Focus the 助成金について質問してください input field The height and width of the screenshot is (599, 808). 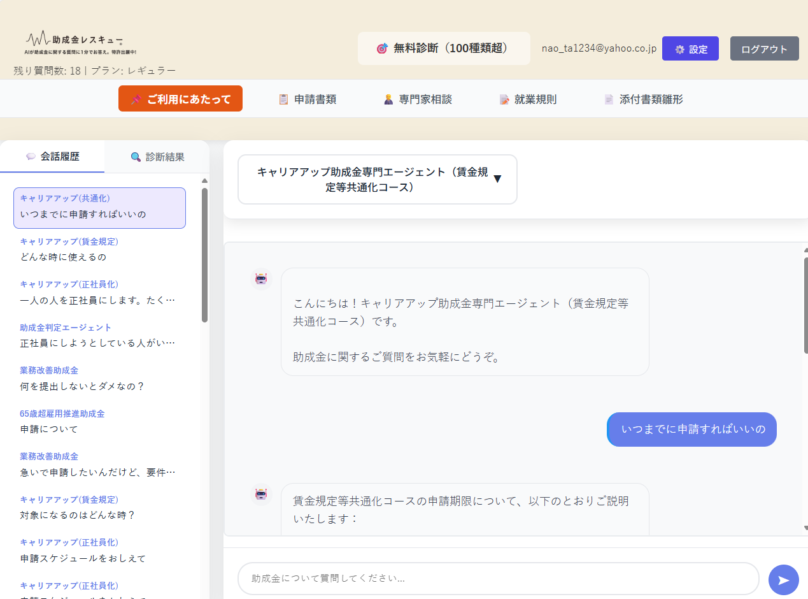coord(498,579)
